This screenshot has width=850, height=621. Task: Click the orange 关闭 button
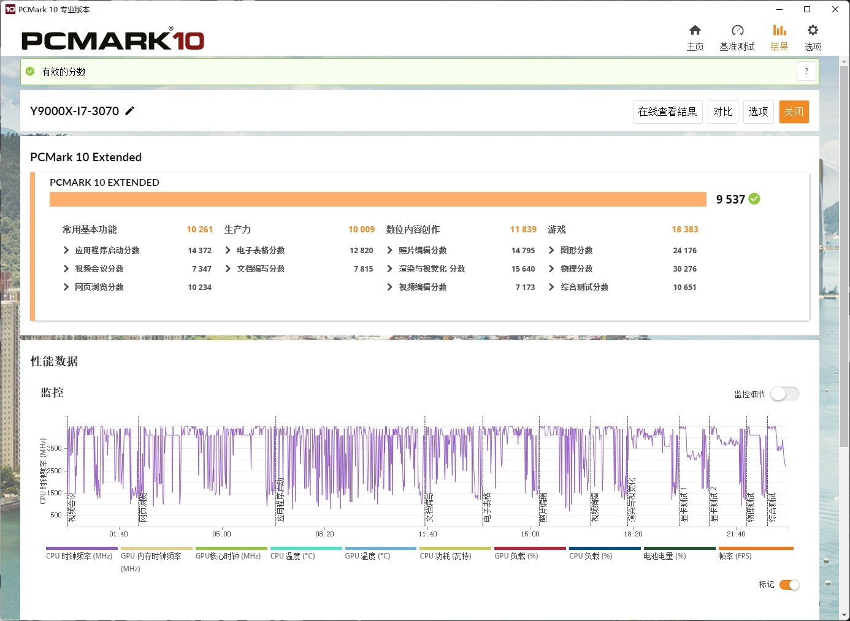coord(794,112)
